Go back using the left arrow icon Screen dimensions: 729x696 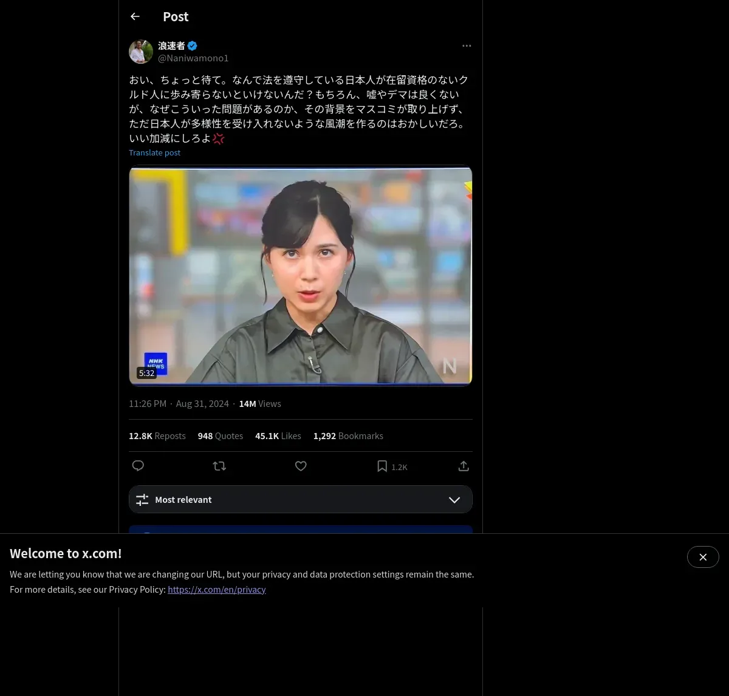coord(135,16)
